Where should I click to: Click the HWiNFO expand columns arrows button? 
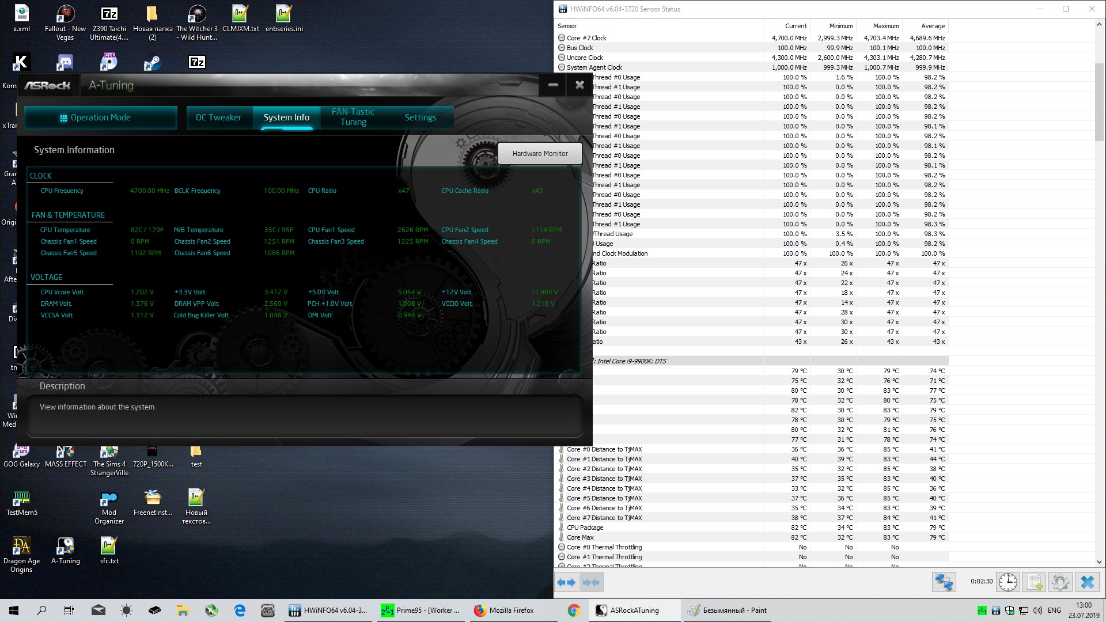point(566,582)
